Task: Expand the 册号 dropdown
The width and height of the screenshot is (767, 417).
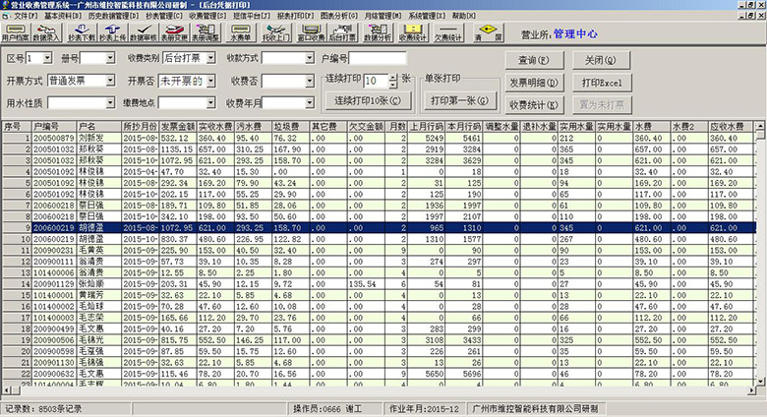Action: point(110,58)
